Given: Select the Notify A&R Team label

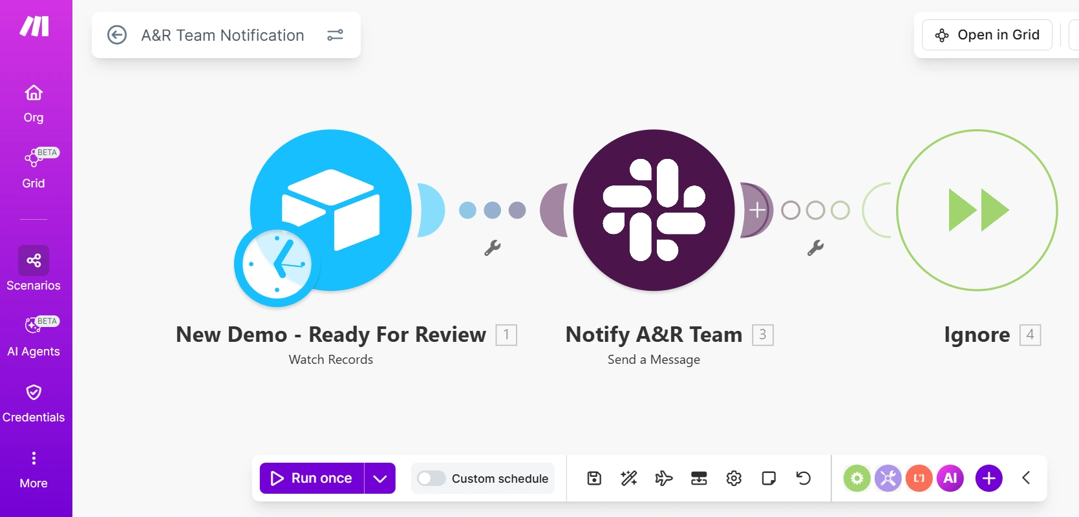Looking at the screenshot, I should [654, 335].
